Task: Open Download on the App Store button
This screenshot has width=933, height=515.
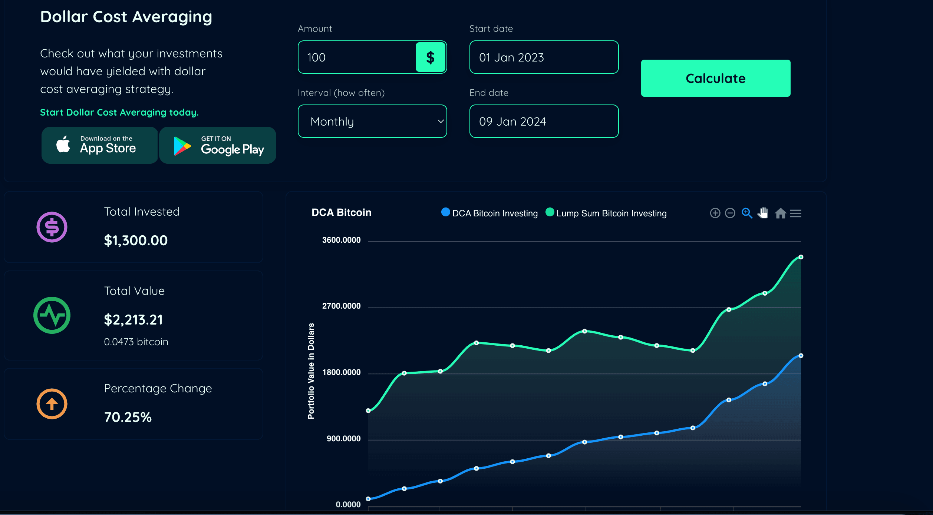Action: coord(100,145)
